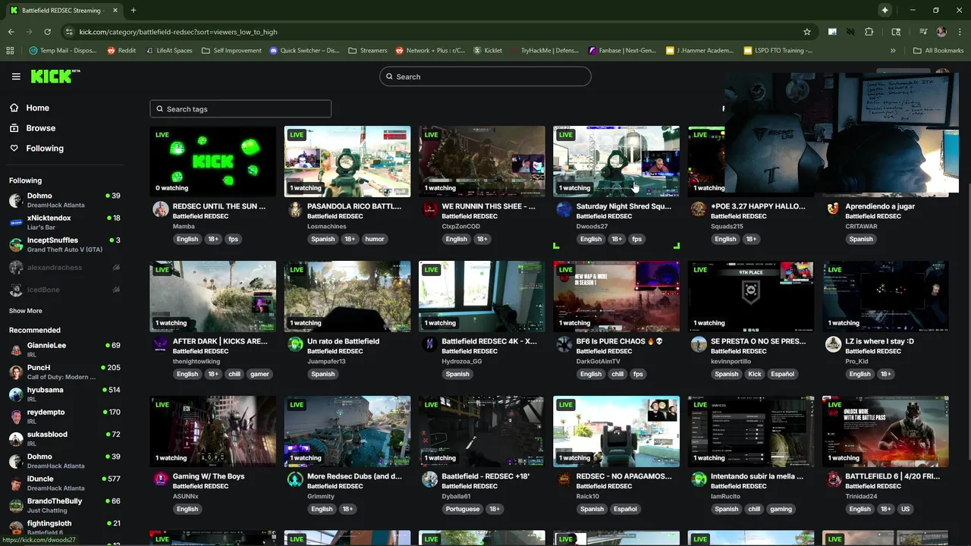Open followed channel xNicktendox

pyautogui.click(x=64, y=222)
